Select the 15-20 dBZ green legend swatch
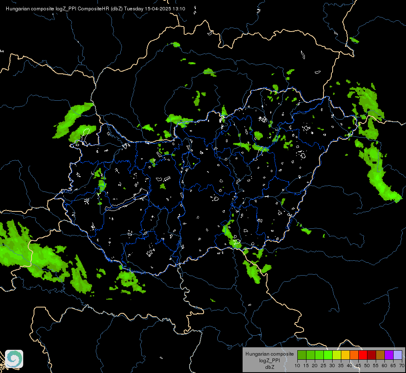Image resolution: width=406 pixels, height=373 pixels. coord(311,355)
